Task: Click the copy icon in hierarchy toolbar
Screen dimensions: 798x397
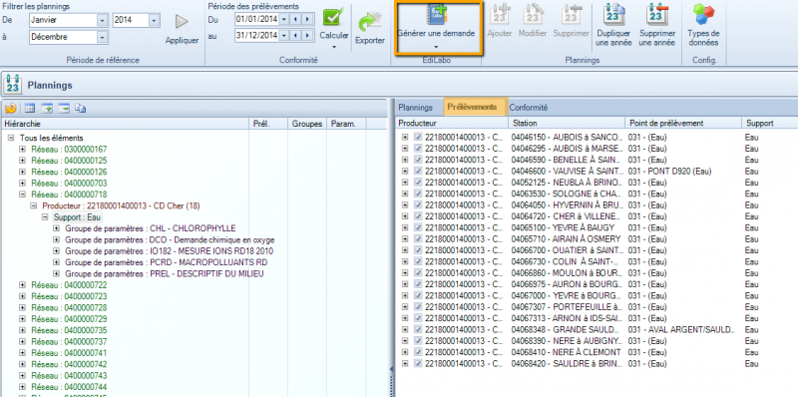Action: pos(81,108)
